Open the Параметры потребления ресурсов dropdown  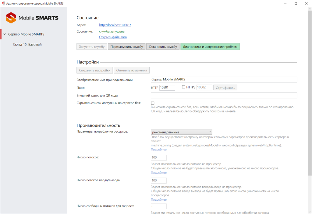(182, 132)
